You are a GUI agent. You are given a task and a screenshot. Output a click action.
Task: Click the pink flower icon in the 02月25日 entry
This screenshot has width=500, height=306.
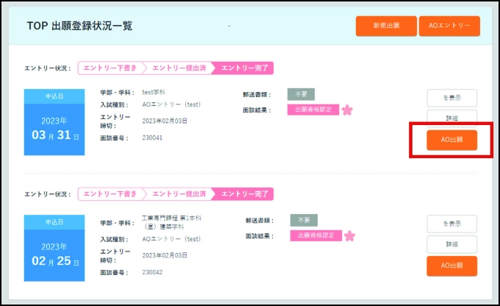tap(349, 236)
